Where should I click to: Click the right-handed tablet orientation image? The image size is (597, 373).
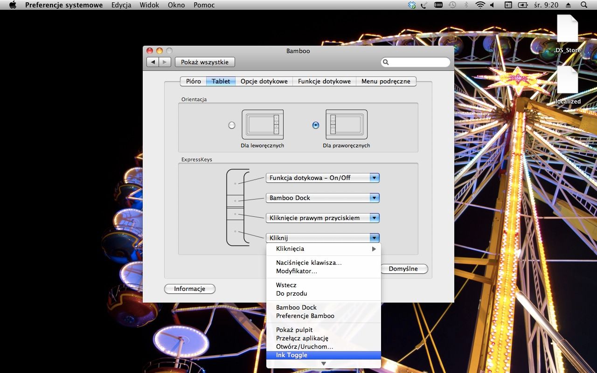click(347, 124)
